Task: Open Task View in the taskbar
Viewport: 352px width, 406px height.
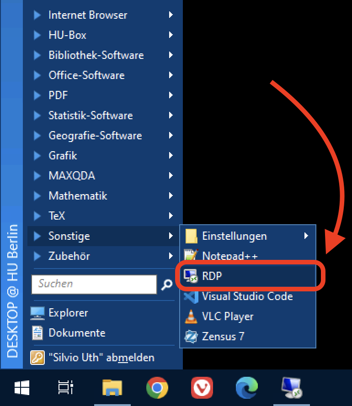Action: point(65,387)
